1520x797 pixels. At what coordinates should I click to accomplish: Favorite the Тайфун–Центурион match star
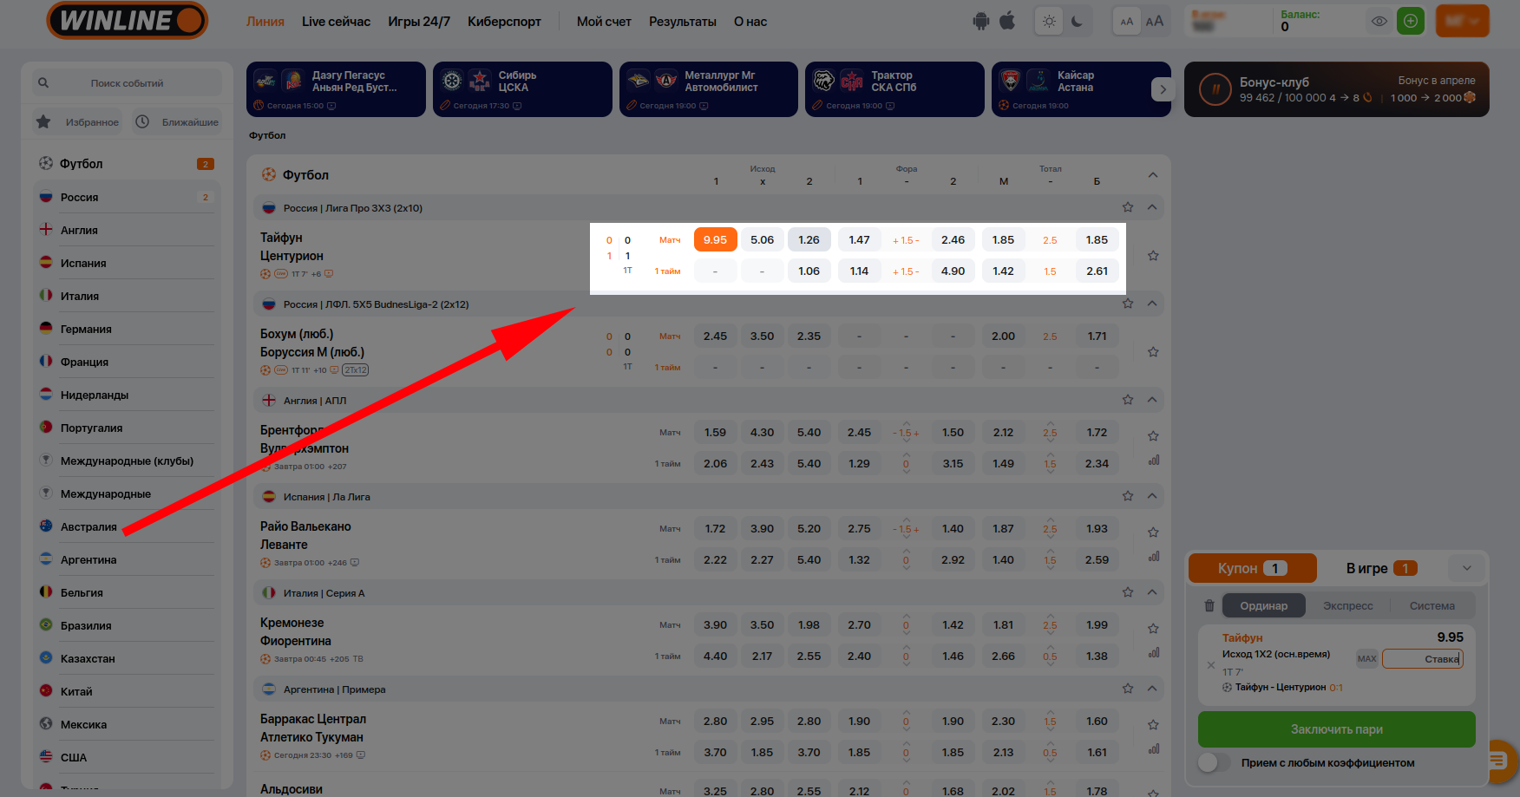1153,256
